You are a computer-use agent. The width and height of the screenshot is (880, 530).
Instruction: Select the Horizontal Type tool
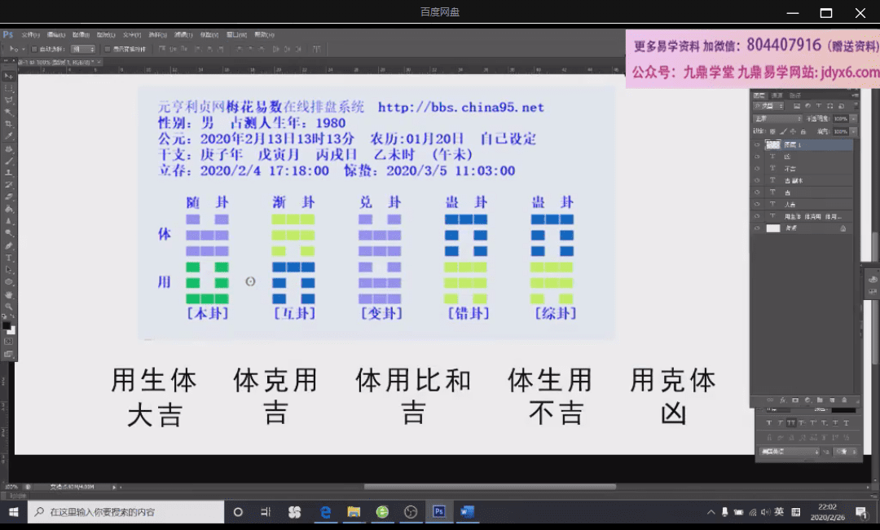8,258
